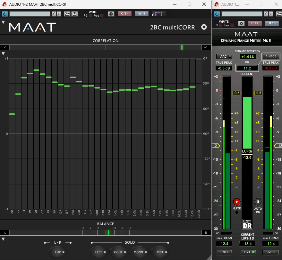282x260 pixels.
Task: Click the correlation meter green indicator
Action: [182, 47]
